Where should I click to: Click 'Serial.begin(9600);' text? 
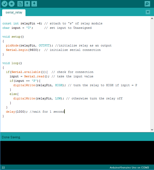pyautogui.click(x=23, y=50)
